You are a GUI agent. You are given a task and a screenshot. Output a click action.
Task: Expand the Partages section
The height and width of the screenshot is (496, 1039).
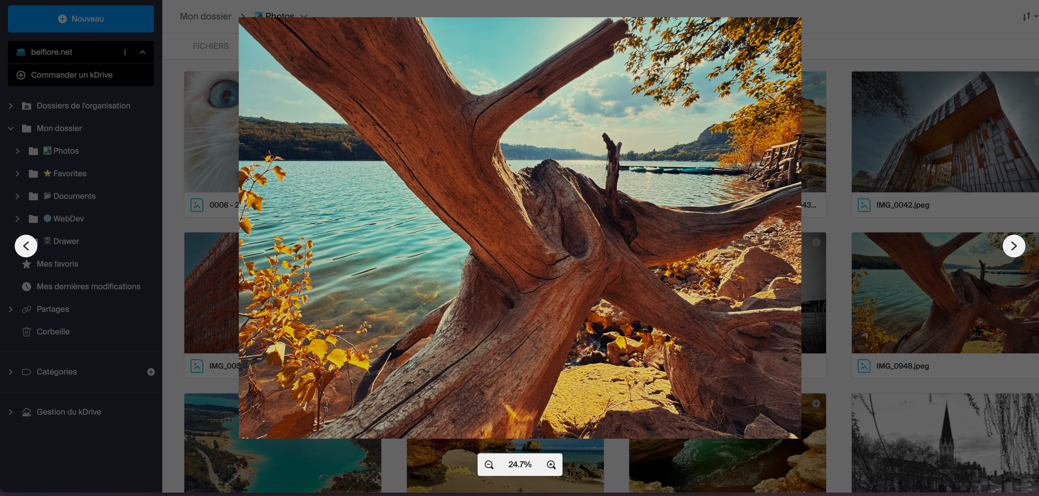coord(11,310)
